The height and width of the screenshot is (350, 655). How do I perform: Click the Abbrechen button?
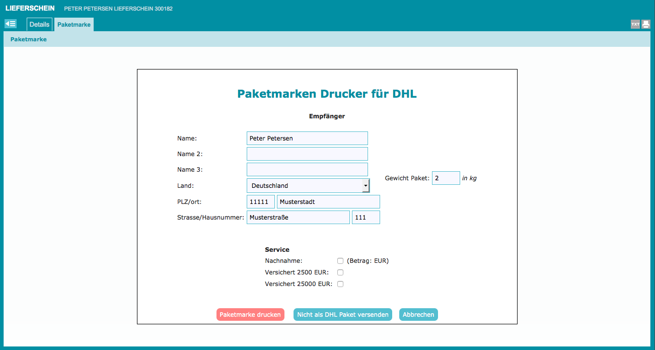pos(418,315)
